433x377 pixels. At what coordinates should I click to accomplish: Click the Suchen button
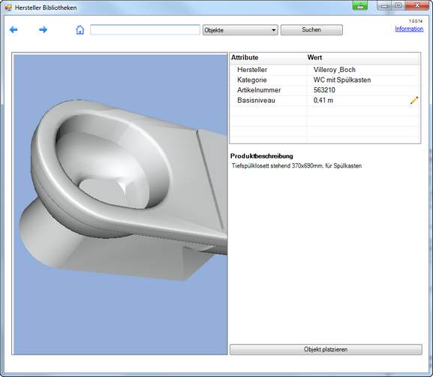click(x=311, y=30)
